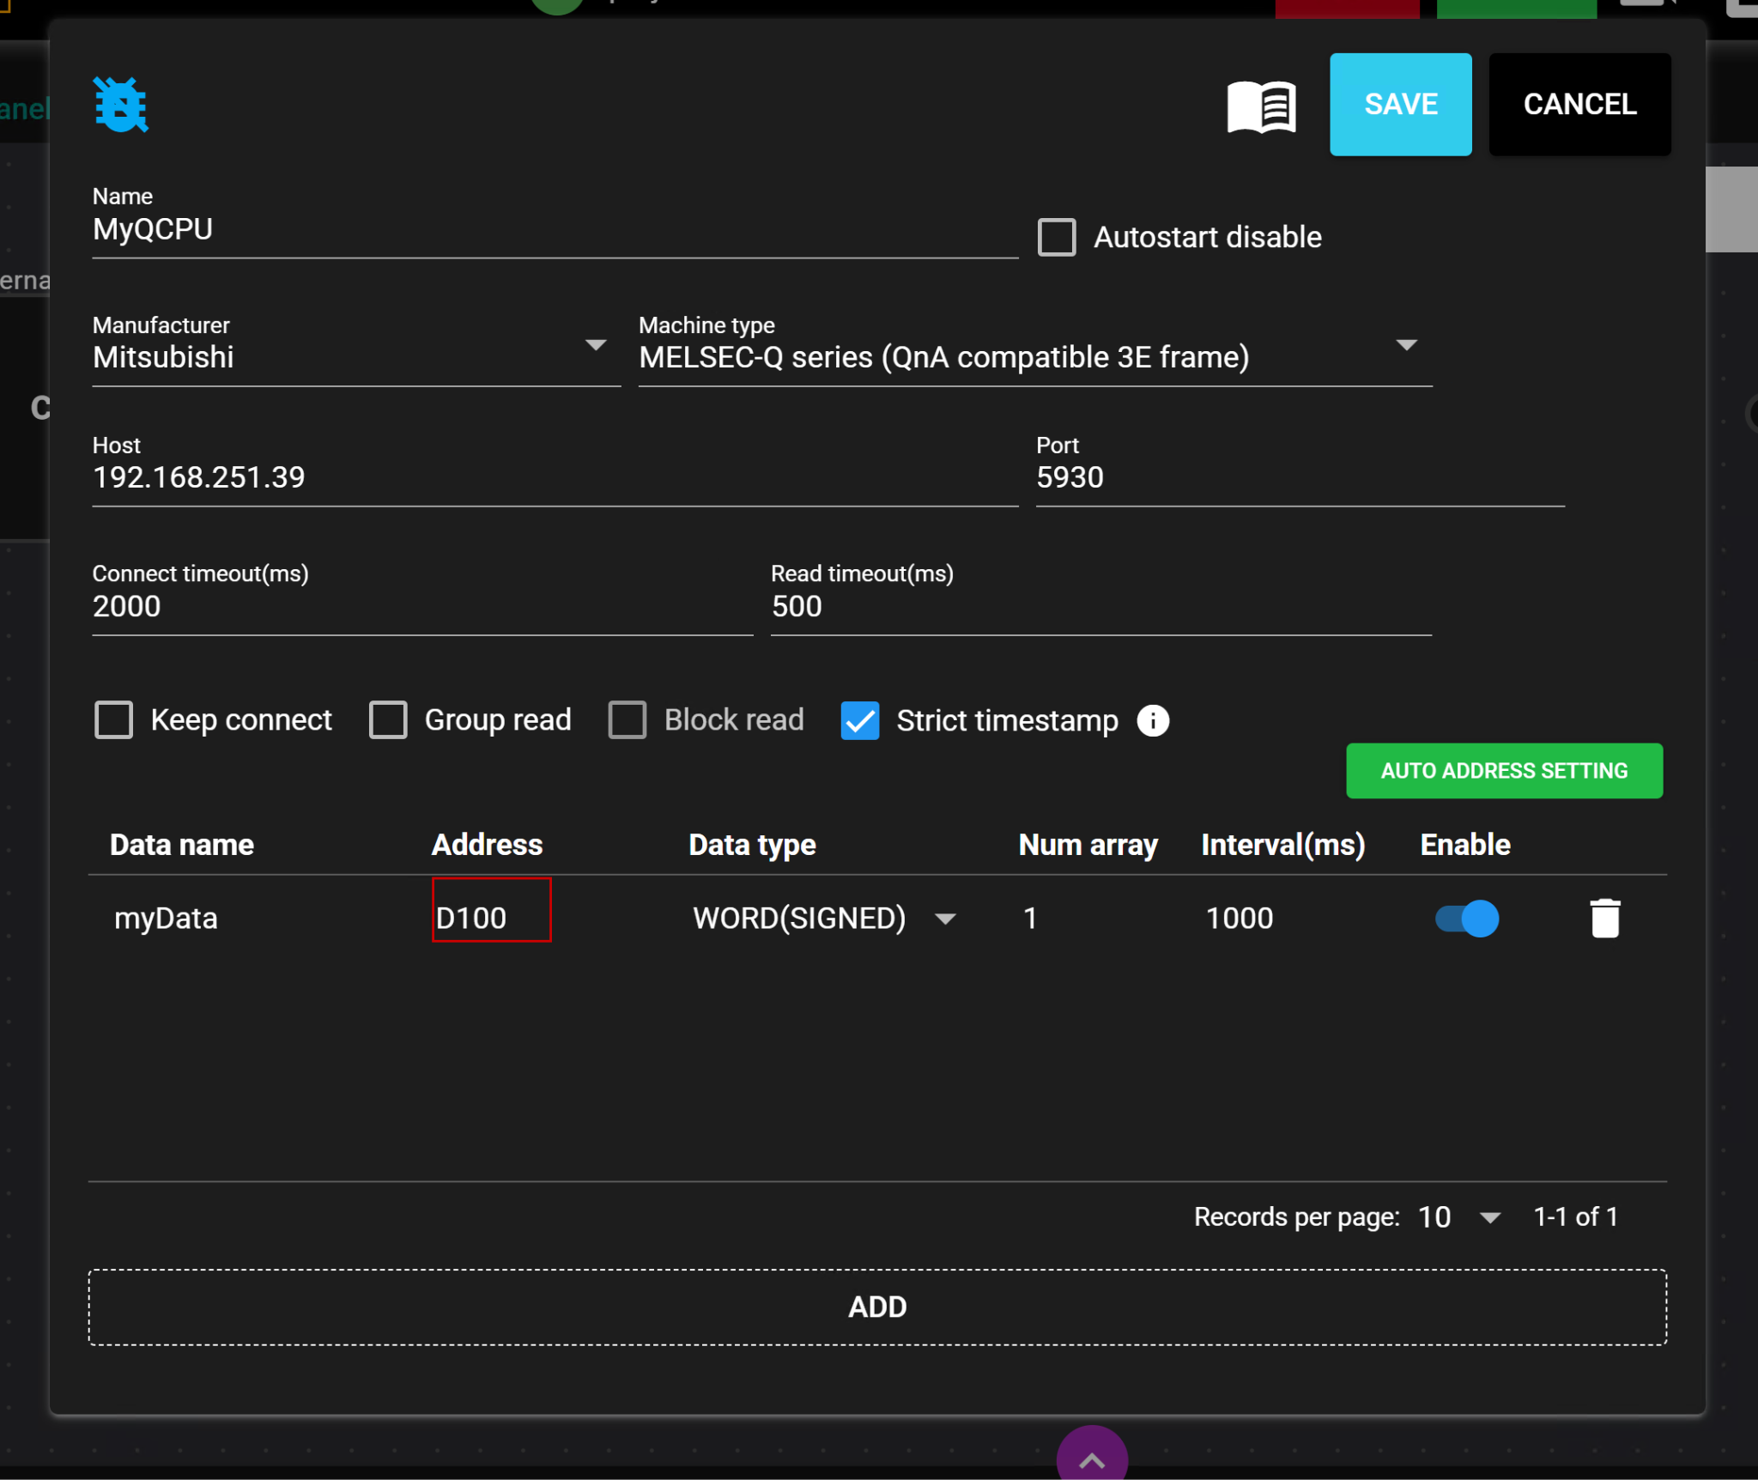Open the documentation book icon
Viewport: 1758px width, 1480px height.
point(1261,106)
